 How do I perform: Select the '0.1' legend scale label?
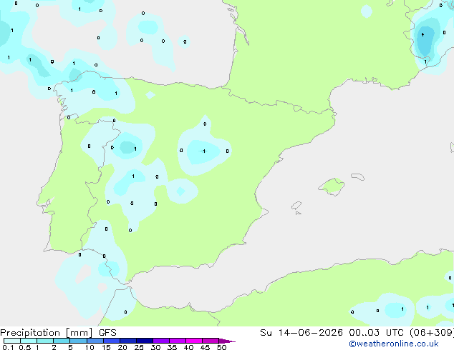click(x=8, y=347)
